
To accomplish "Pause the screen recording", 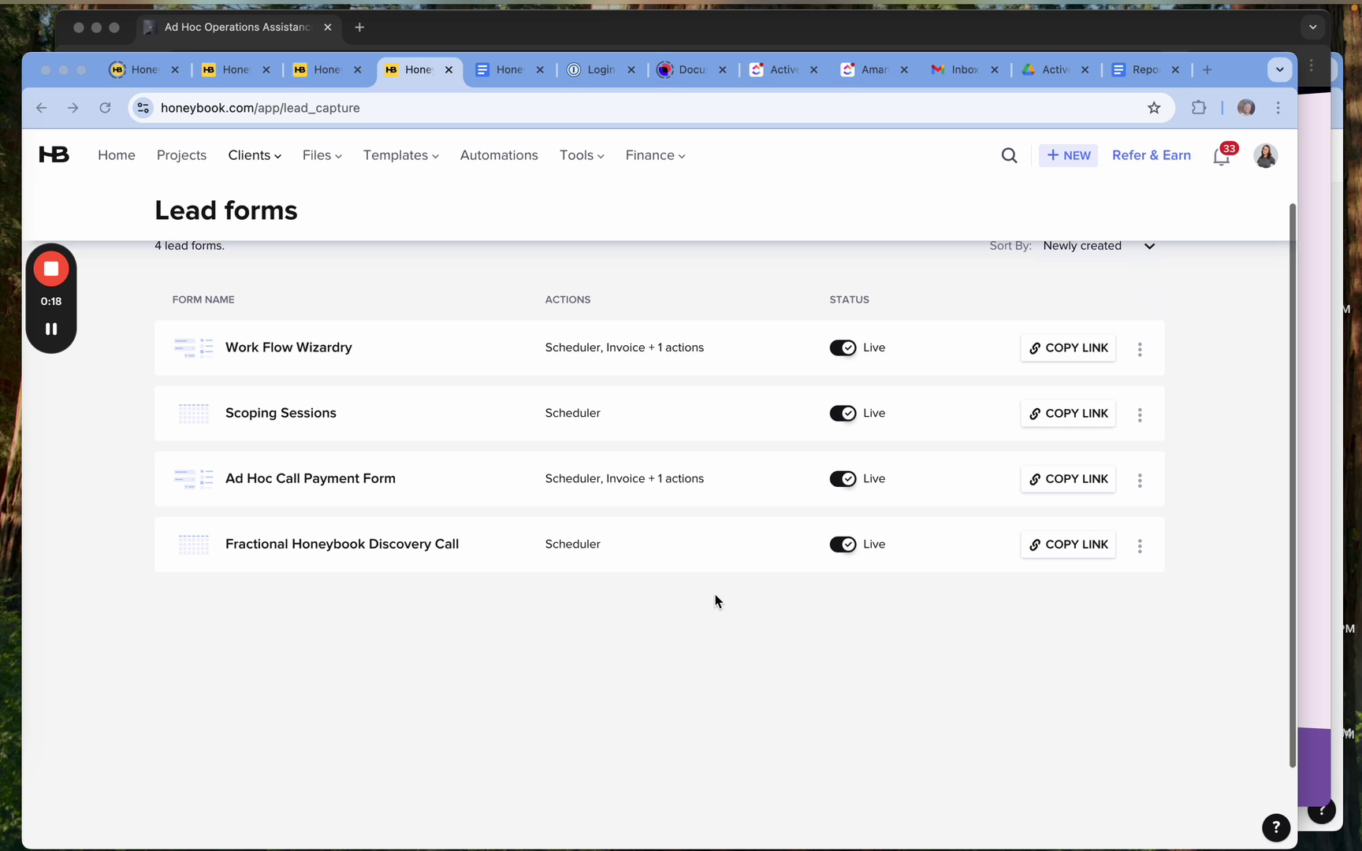I will coord(51,329).
